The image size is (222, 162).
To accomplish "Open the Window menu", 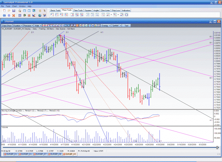I will pos(22,6).
